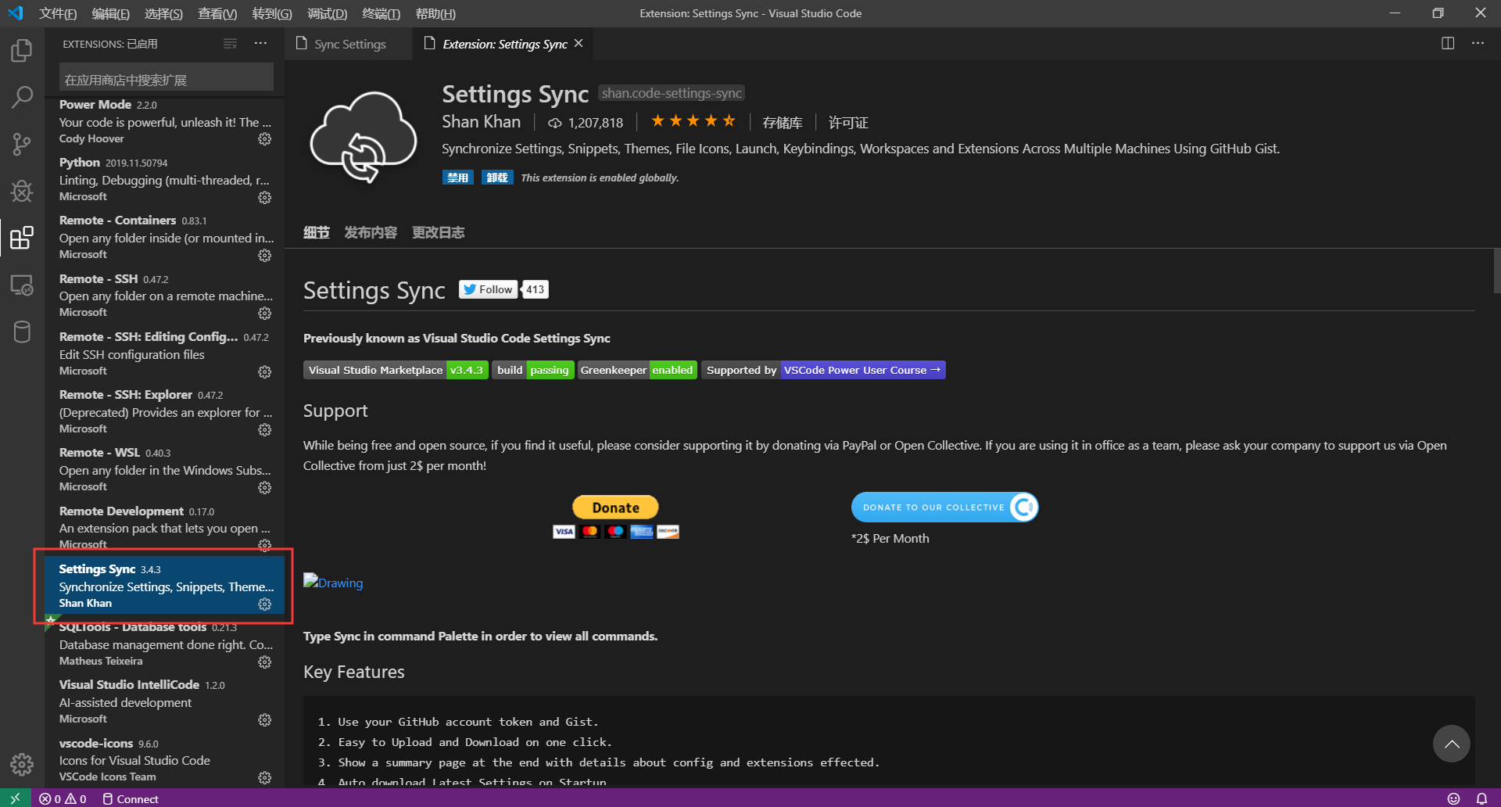Switch to the 更改日志 tab
Screen dimensions: 1501x807
click(439, 232)
